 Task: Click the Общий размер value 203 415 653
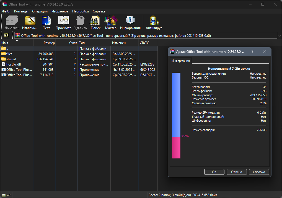[258, 95]
